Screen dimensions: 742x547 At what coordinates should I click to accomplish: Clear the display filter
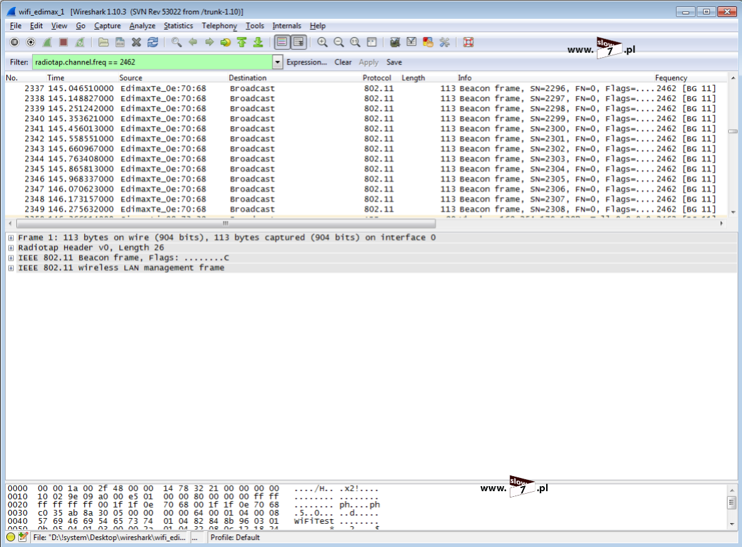[x=343, y=62]
